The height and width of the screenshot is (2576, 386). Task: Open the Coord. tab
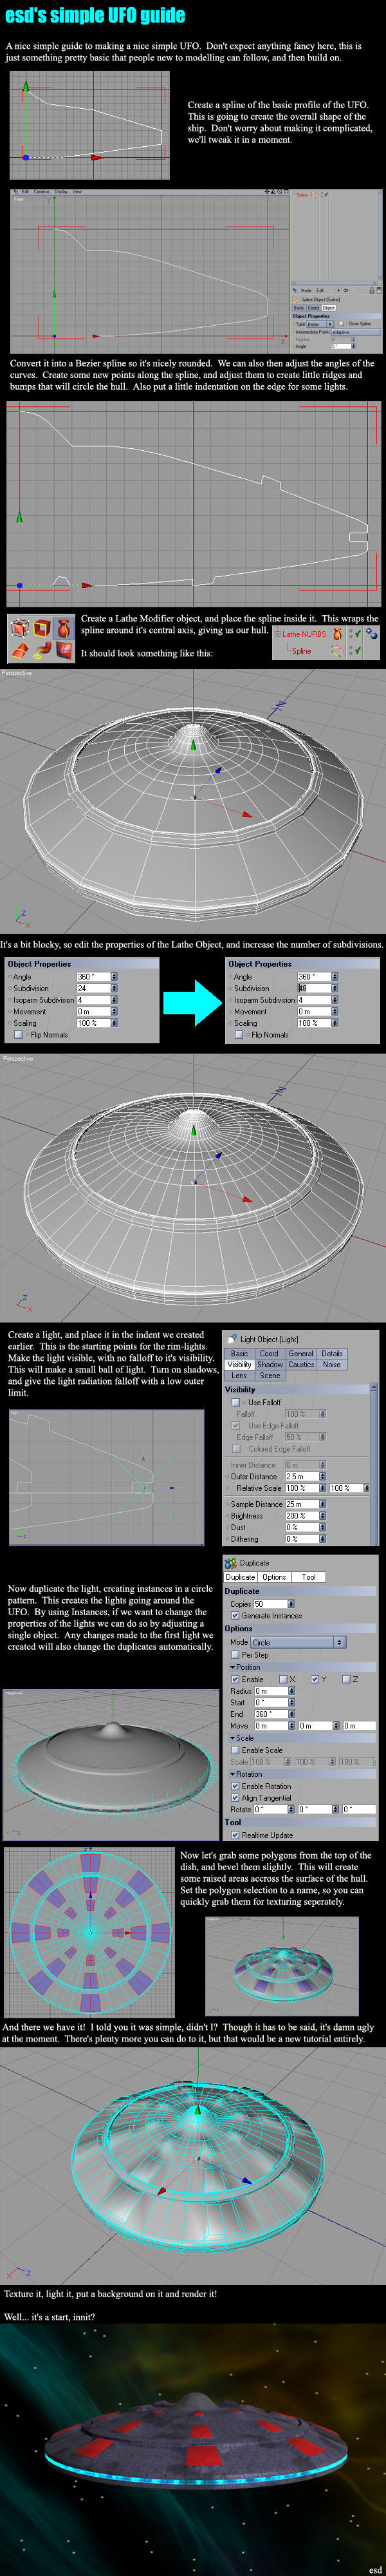[x=270, y=1353]
